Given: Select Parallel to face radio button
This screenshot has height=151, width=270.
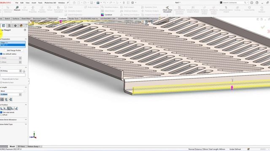Looking at the screenshot, I should click(1, 83).
